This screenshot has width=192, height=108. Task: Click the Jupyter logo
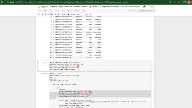click(x=43, y=7)
